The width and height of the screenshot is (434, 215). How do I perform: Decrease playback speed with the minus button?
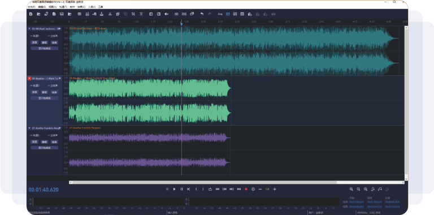[x=260, y=189]
